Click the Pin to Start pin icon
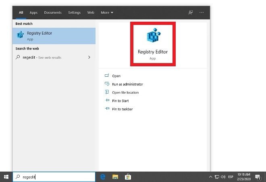 point(107,100)
